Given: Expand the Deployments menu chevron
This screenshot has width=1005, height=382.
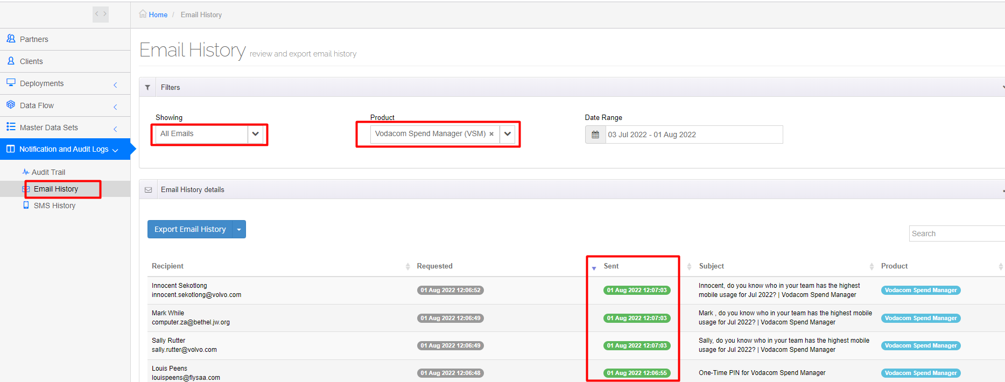Looking at the screenshot, I should pos(115,85).
